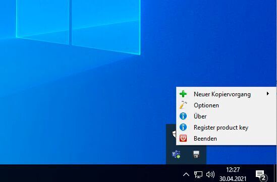Click the red power icon beside Beenden
The width and height of the screenshot is (277, 182).
click(183, 138)
